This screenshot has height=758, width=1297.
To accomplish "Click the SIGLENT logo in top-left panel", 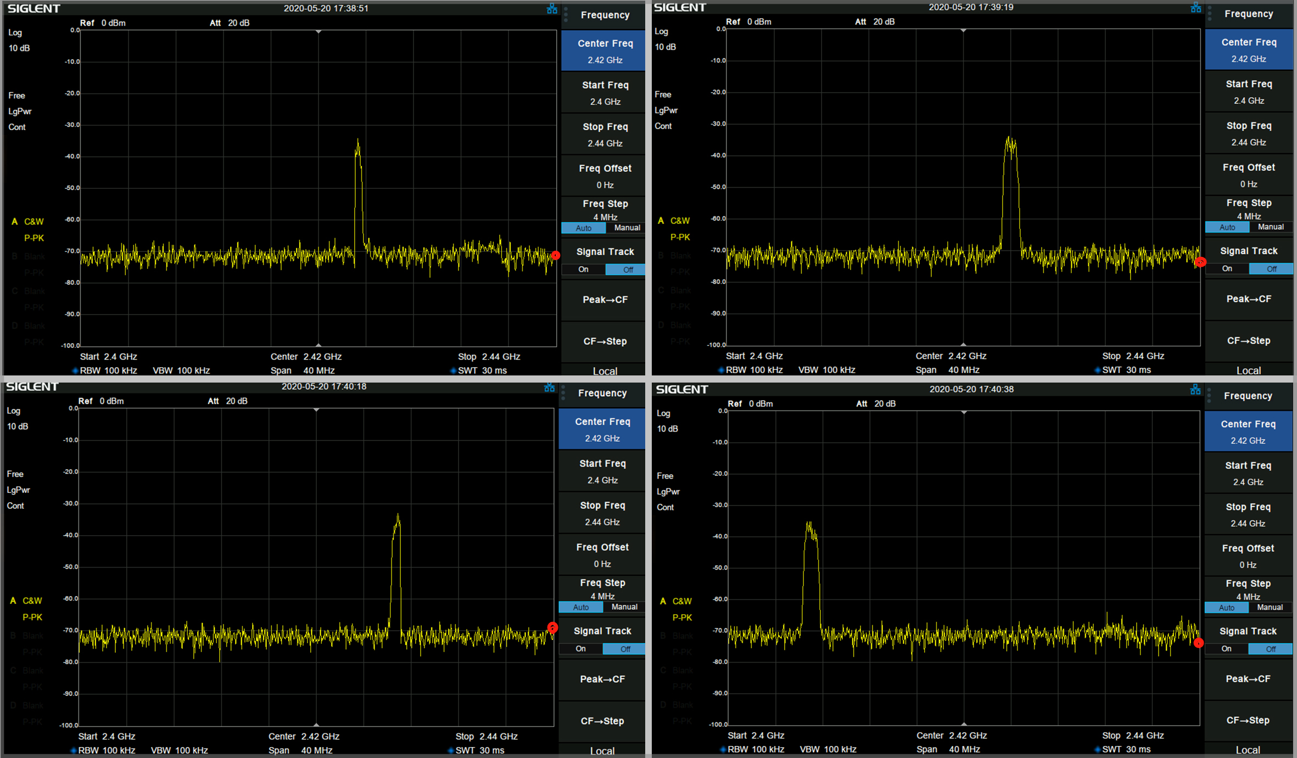I will click(34, 9).
